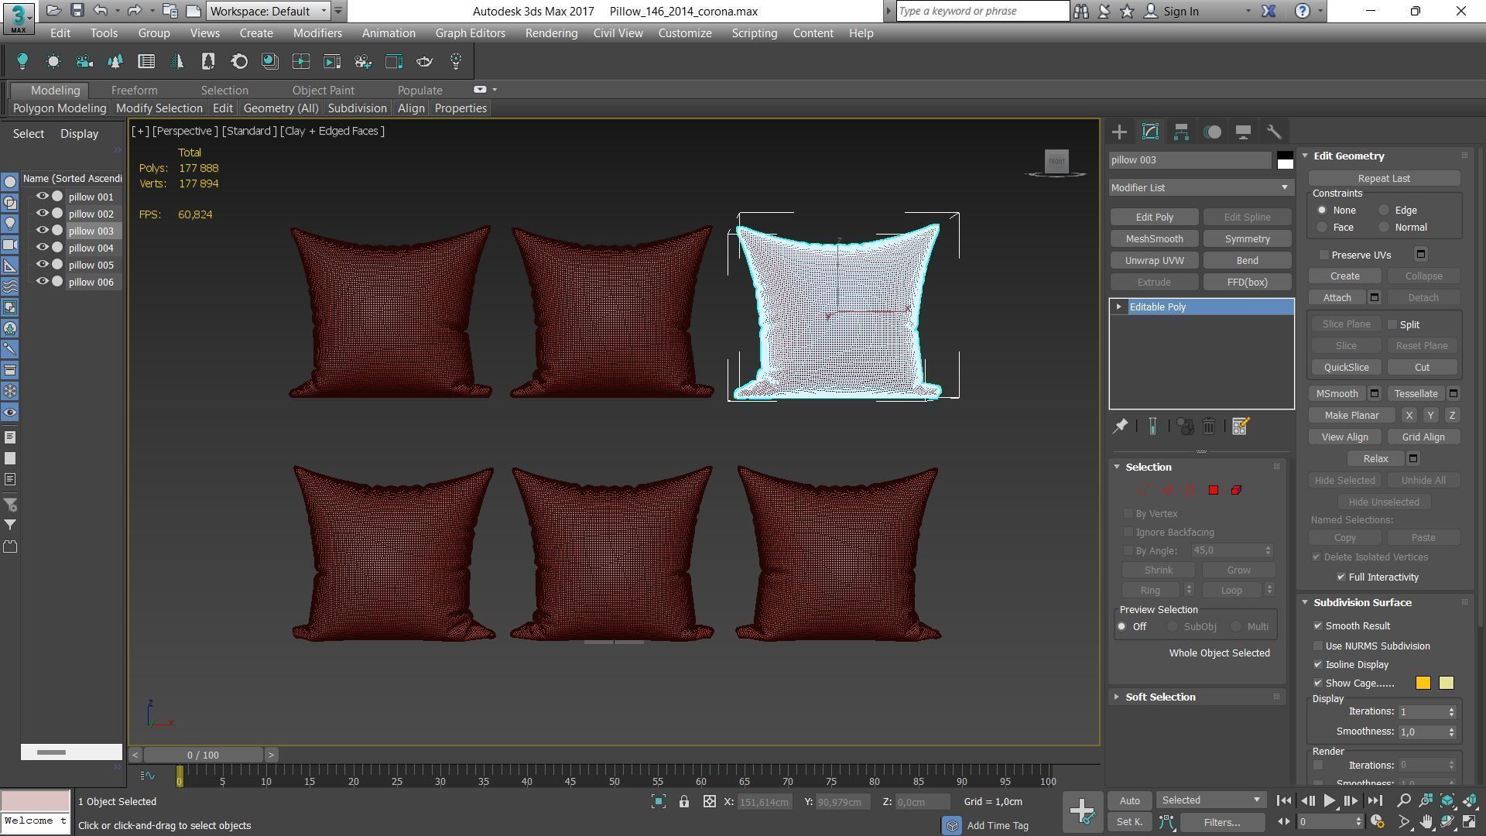
Task: Collapse the Subdivision Surface rollout
Action: point(1362,602)
